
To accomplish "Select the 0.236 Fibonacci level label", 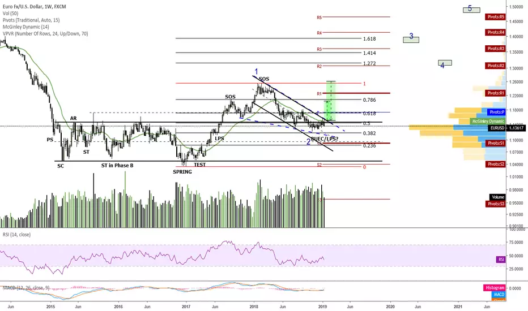I will coord(369,145).
